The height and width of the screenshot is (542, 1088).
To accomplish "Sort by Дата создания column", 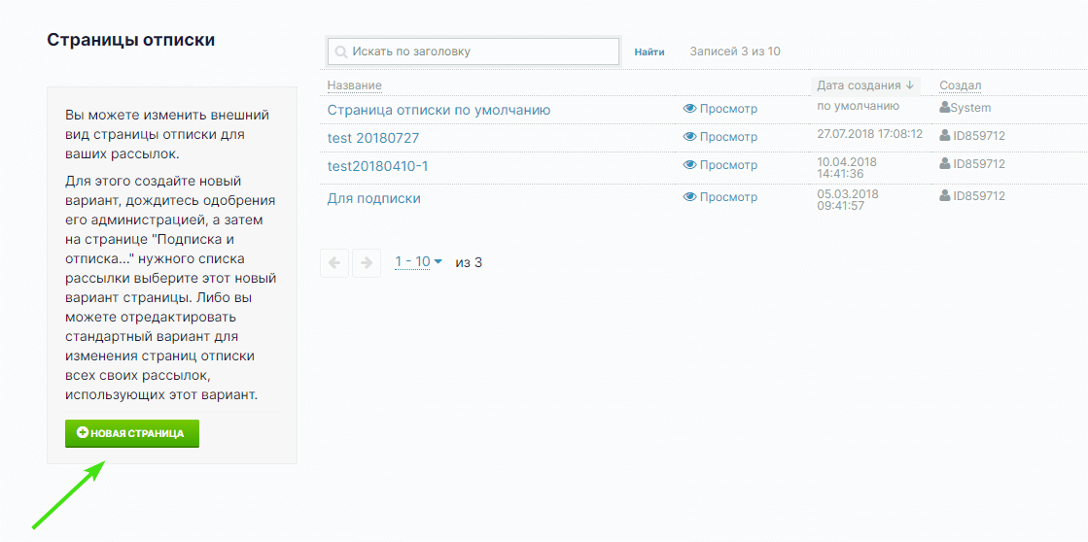I will pyautogui.click(x=865, y=85).
